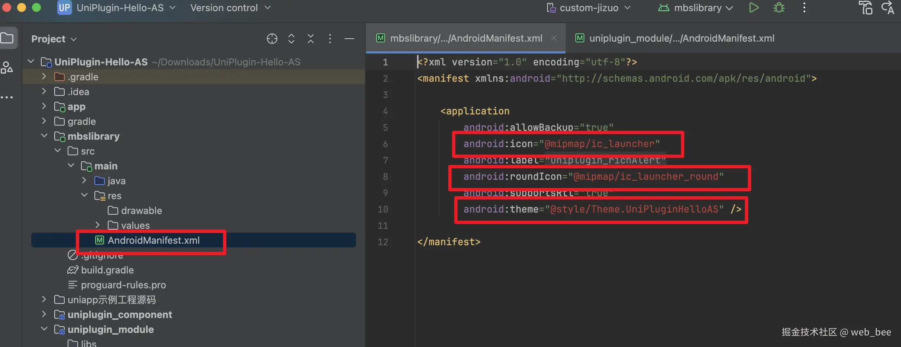Close the mbslibrary AndroidManifest.xml tab

(554, 38)
